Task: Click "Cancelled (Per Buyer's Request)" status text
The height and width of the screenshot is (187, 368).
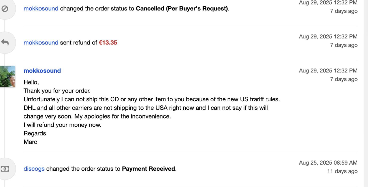Action: coord(182,9)
